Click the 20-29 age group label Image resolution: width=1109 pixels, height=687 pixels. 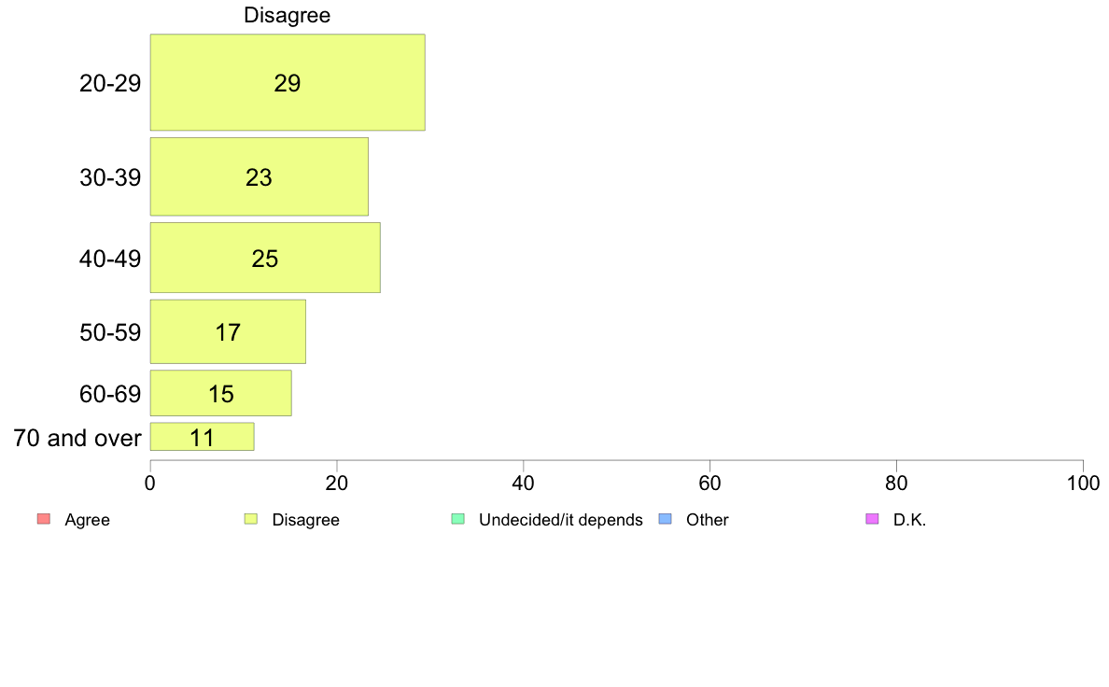click(110, 83)
